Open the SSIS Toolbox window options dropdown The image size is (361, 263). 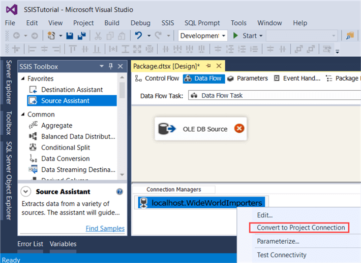(102, 66)
